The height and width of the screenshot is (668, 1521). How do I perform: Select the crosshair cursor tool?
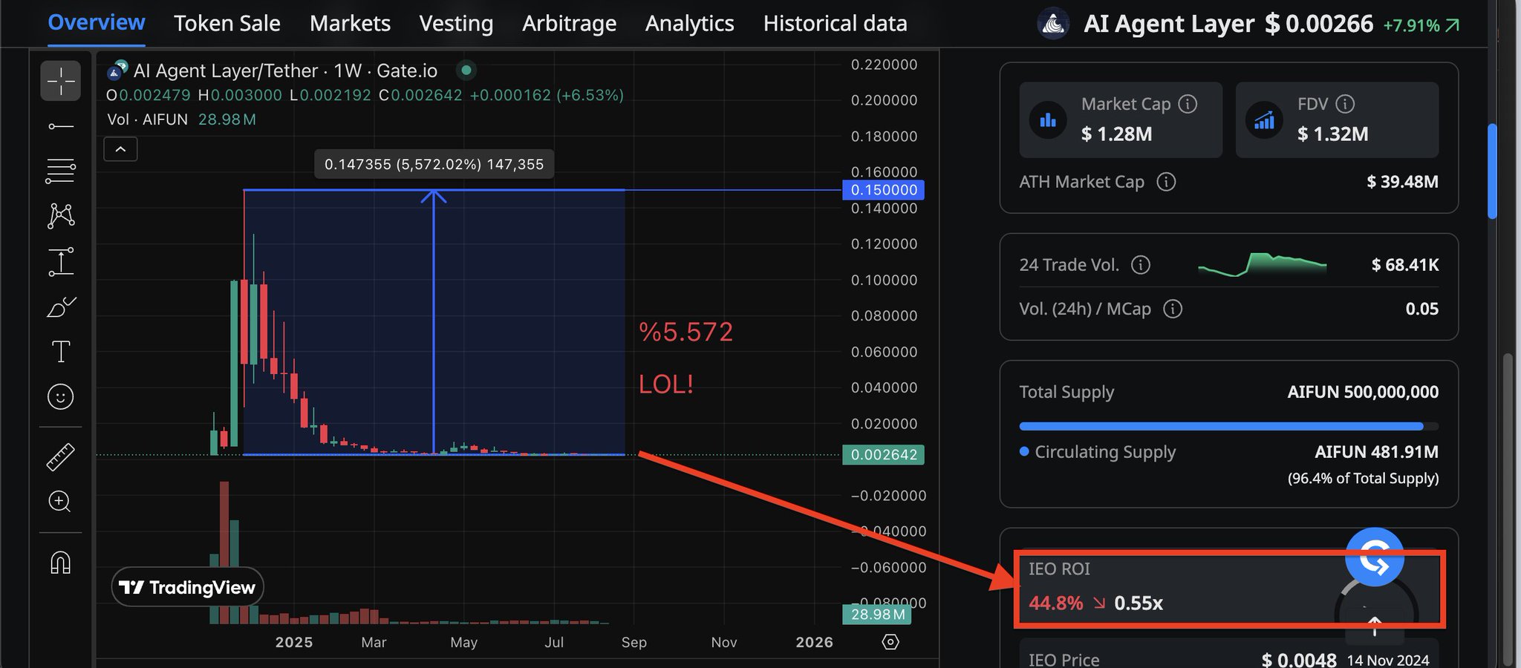pyautogui.click(x=60, y=80)
